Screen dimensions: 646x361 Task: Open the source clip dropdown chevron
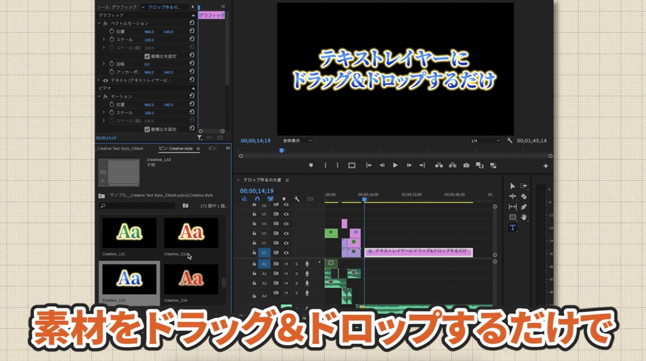[x=143, y=7]
